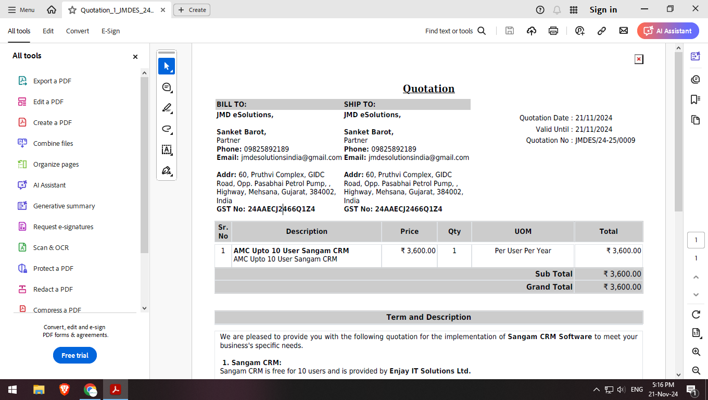Choose the Select arrow tool
The image size is (708, 400).
coord(167,66)
